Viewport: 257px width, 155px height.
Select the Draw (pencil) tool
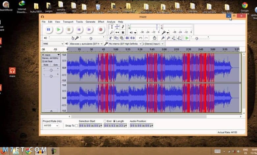click(x=123, y=27)
